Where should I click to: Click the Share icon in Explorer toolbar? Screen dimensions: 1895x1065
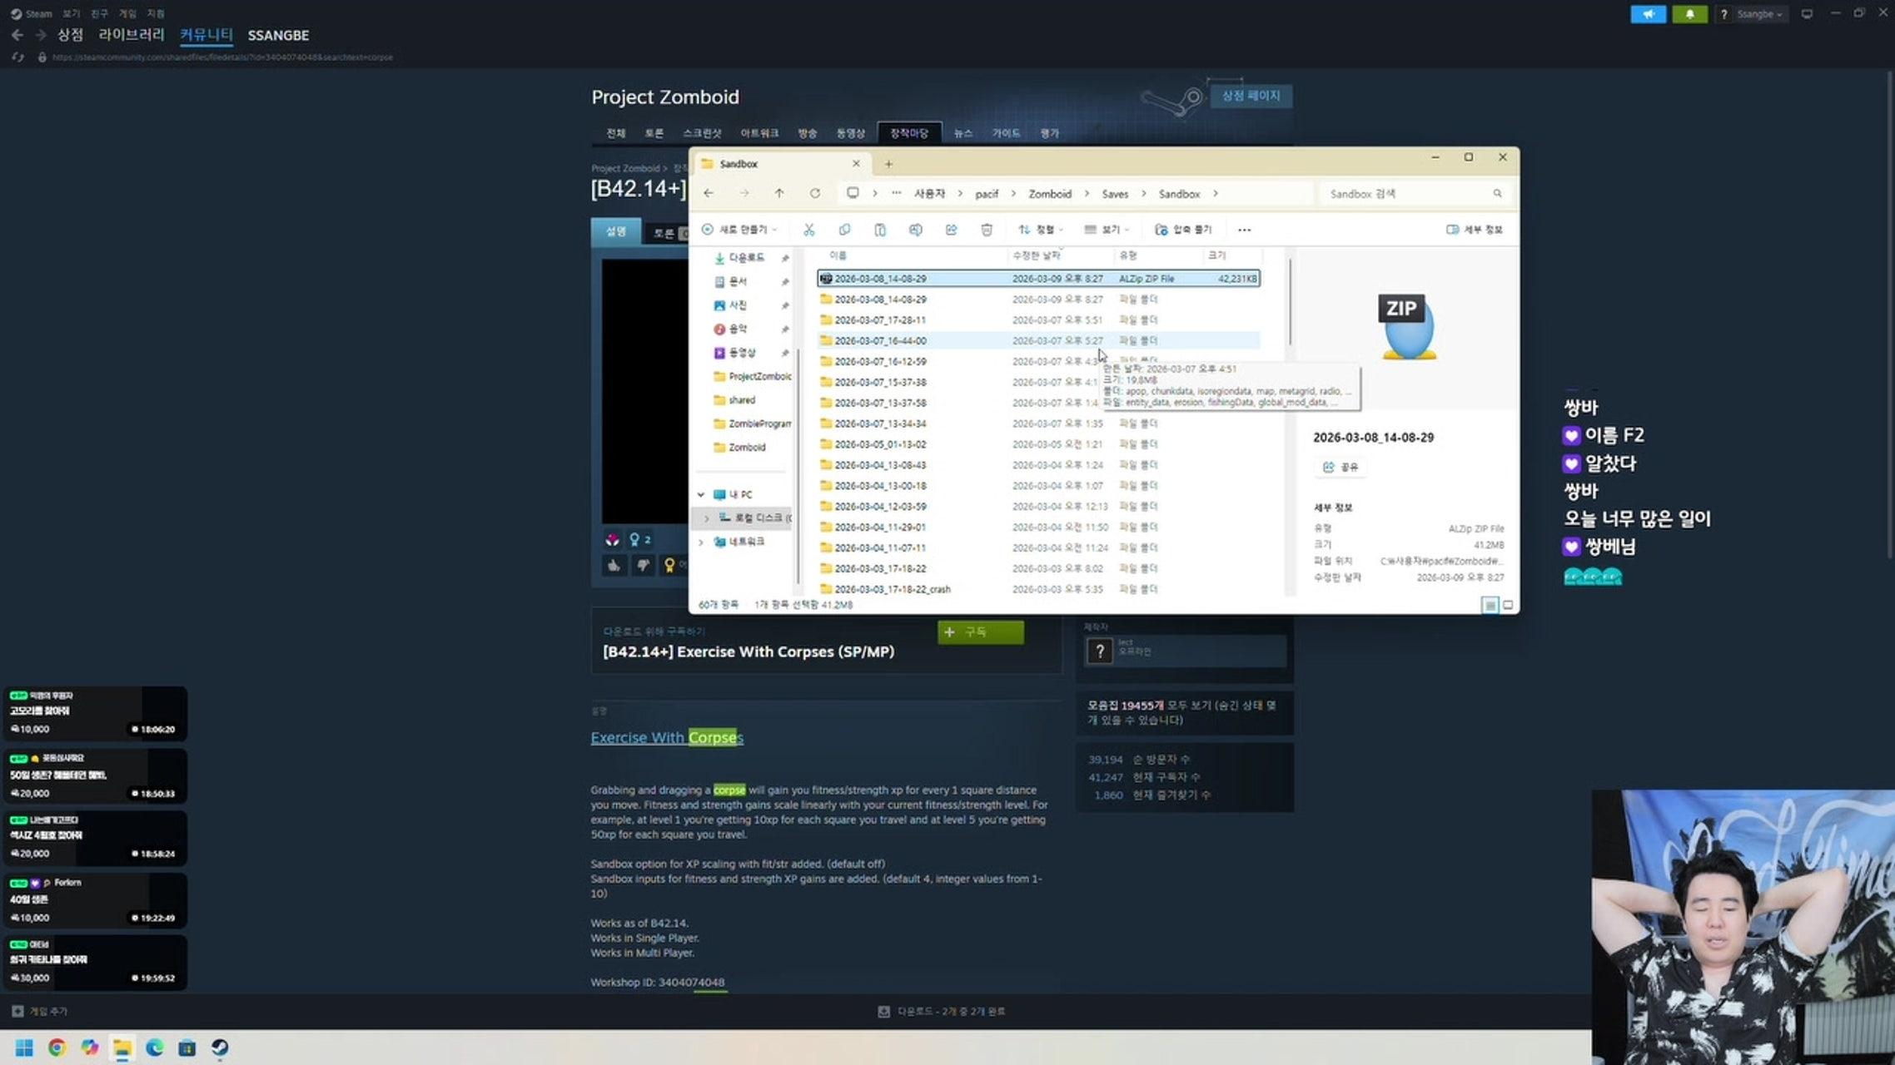click(951, 230)
